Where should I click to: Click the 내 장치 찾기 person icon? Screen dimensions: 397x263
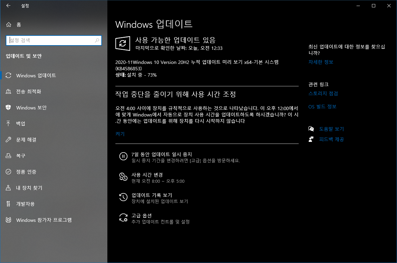tap(8, 188)
